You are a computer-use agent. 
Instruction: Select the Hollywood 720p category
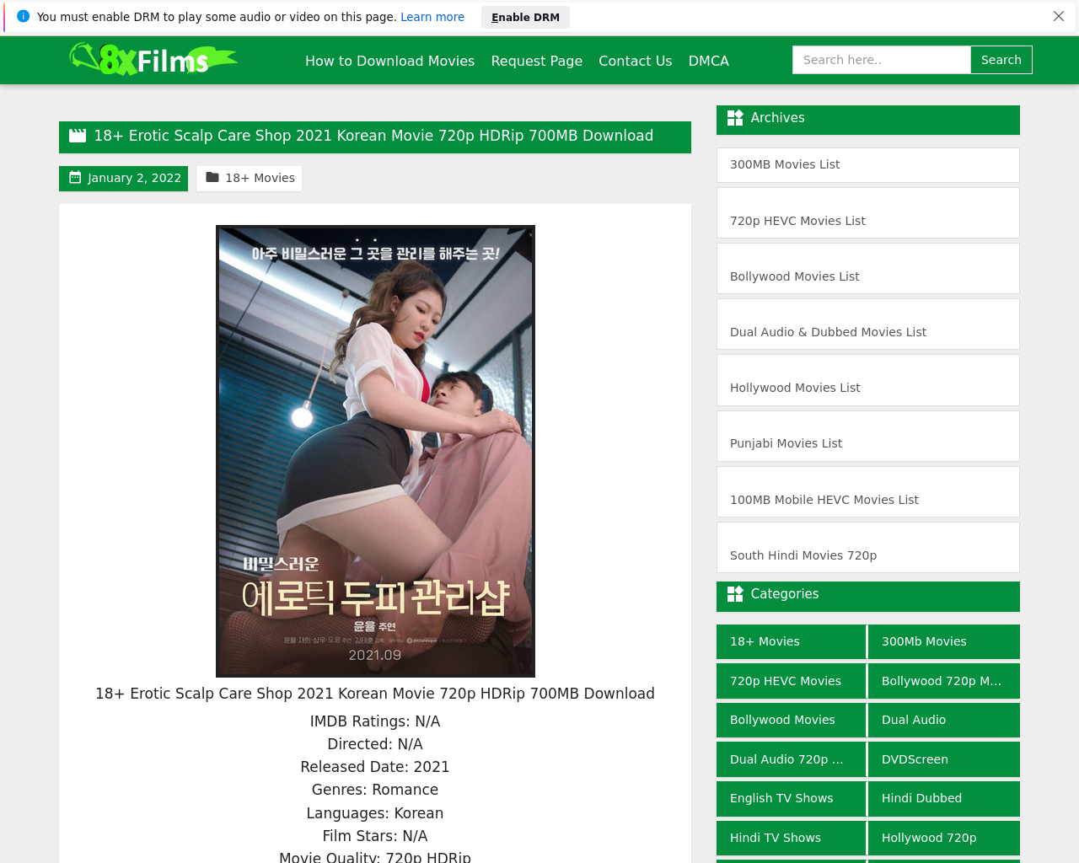coord(944,838)
